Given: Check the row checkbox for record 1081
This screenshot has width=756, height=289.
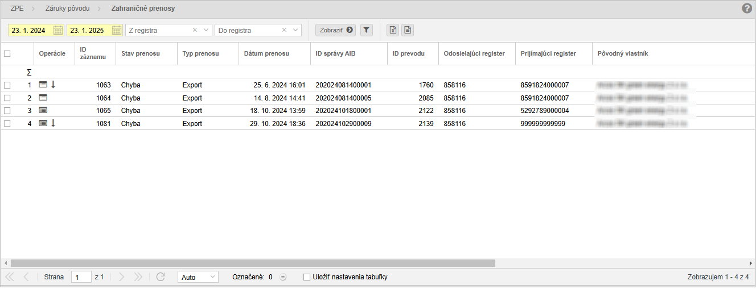Looking at the screenshot, I should point(7,123).
